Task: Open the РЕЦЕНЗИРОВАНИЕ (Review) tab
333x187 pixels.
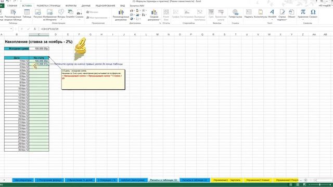Action: [105, 6]
